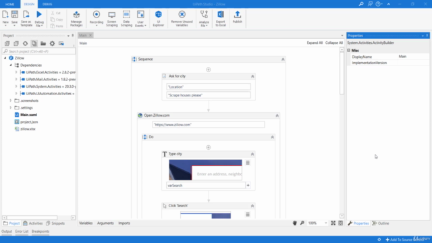This screenshot has height=243, width=432.
Task: Launch Screen Scraping
Action: [111, 18]
